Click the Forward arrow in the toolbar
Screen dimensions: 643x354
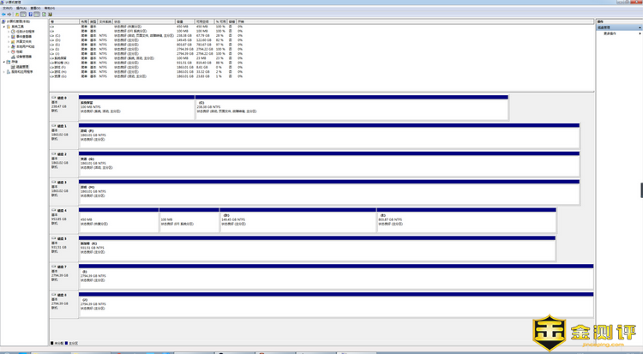[9, 15]
